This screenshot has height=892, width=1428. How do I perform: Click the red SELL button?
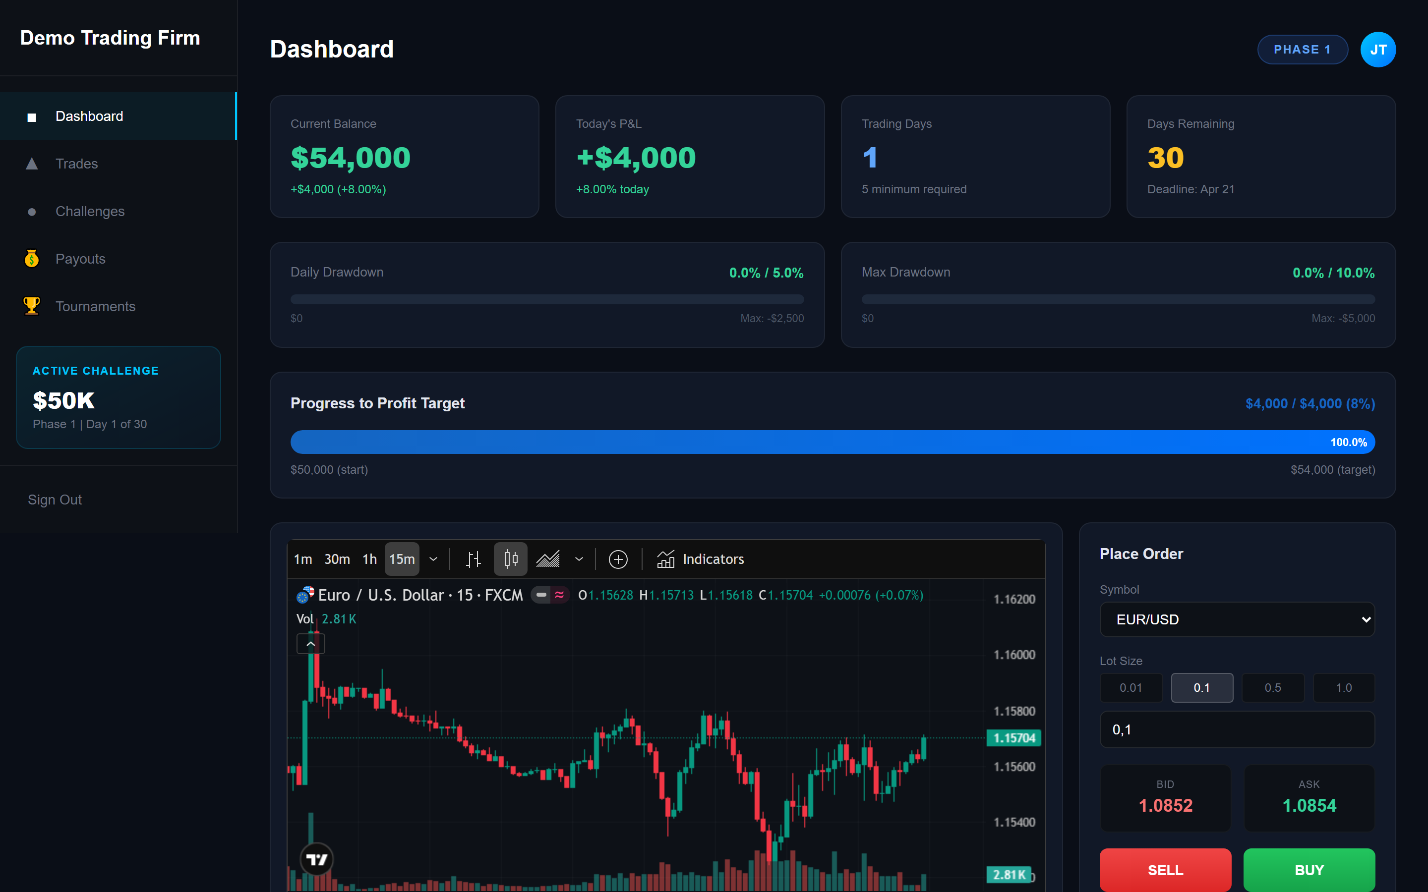(x=1165, y=870)
